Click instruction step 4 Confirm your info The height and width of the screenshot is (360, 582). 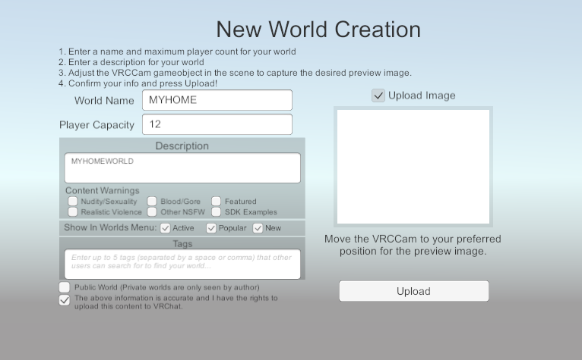(138, 83)
